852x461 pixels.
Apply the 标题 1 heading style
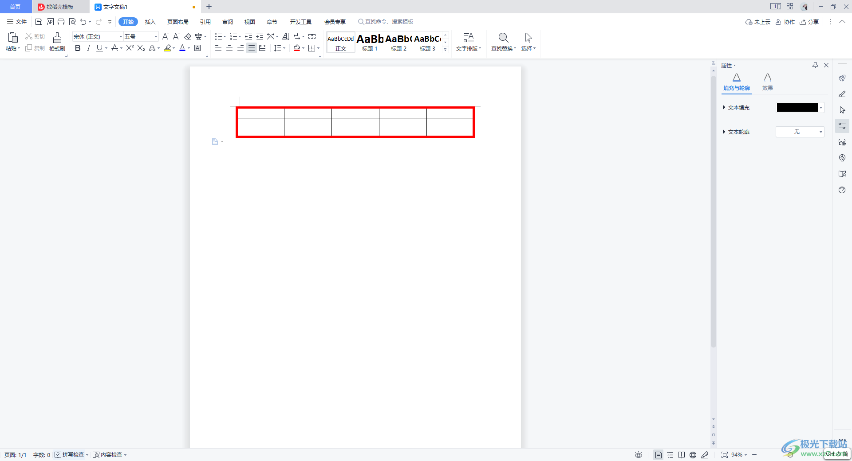370,43
